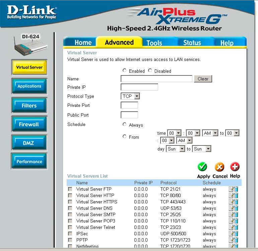Edit the Virtual Server HTTPS entry
This screenshot has height=251, width=258.
[x=231, y=202]
